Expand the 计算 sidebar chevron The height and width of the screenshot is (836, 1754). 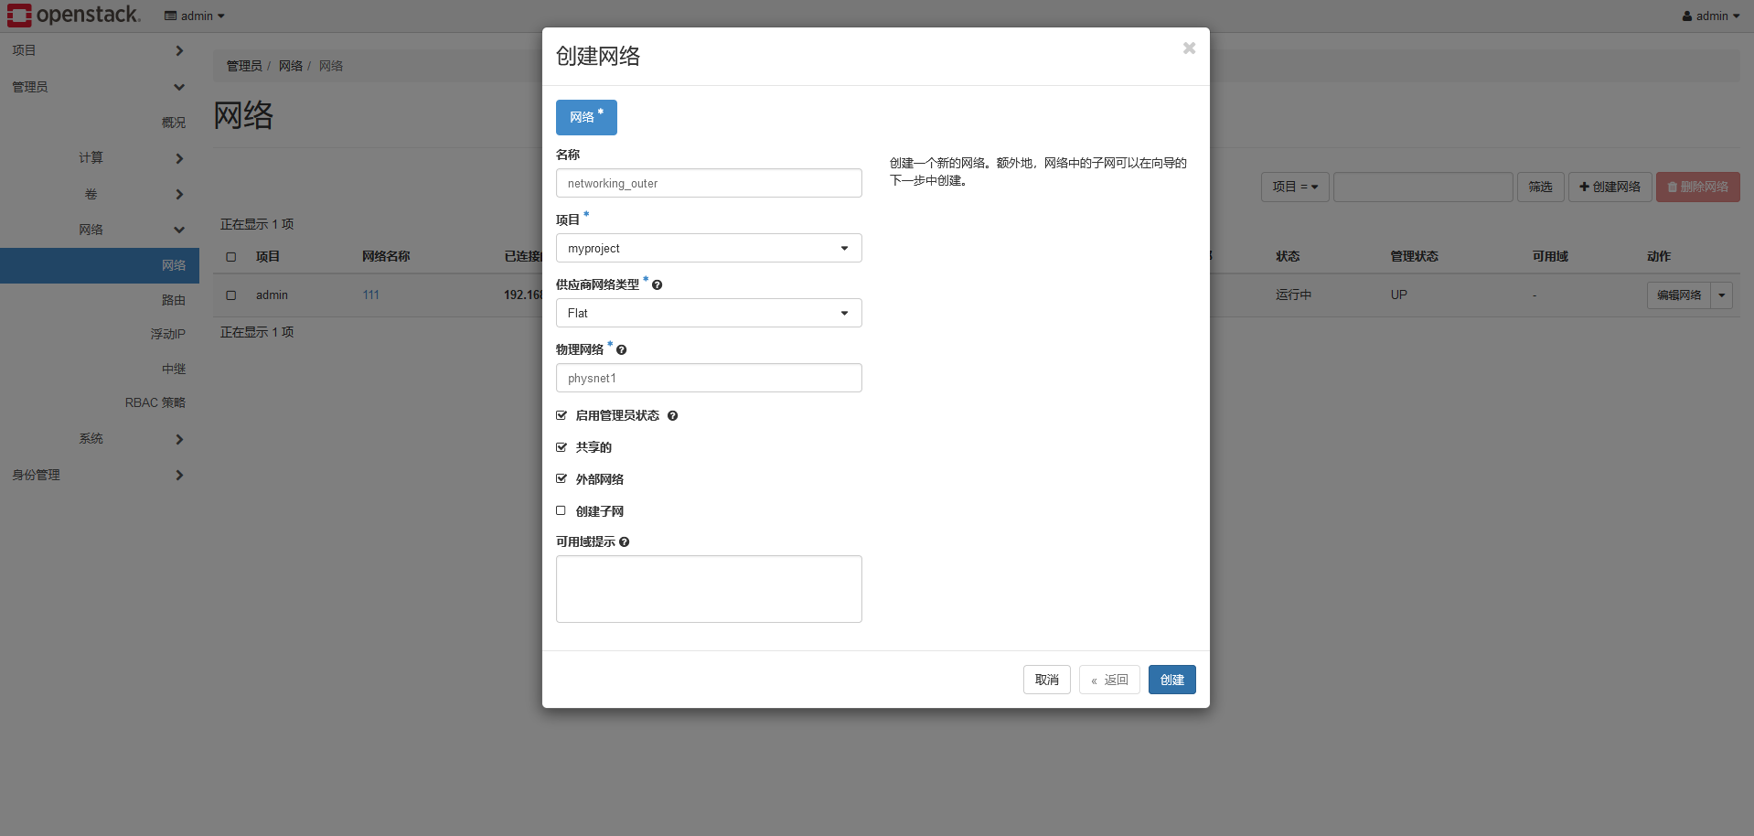tap(179, 158)
